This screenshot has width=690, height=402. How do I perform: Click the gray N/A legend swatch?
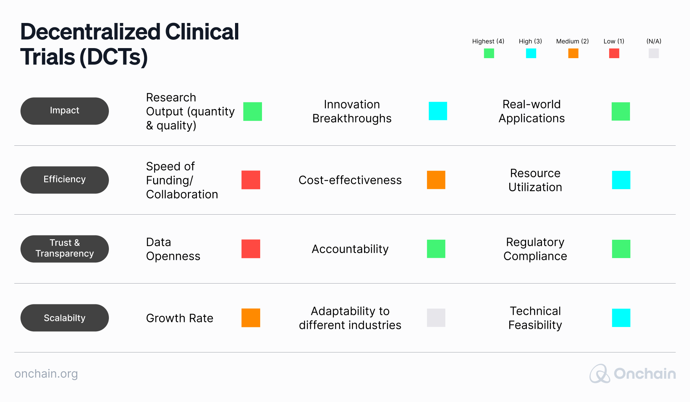pos(654,53)
